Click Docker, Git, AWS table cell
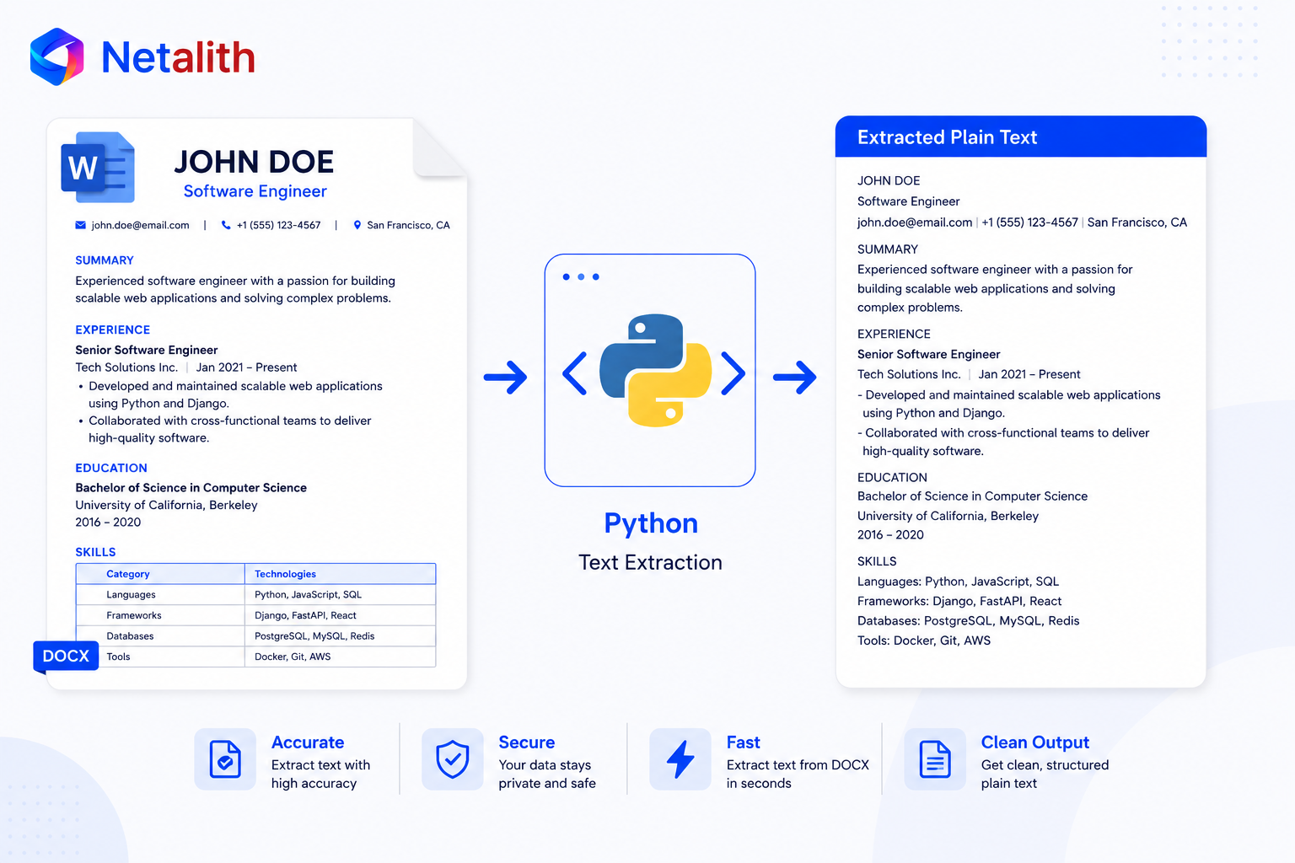 tap(340, 657)
